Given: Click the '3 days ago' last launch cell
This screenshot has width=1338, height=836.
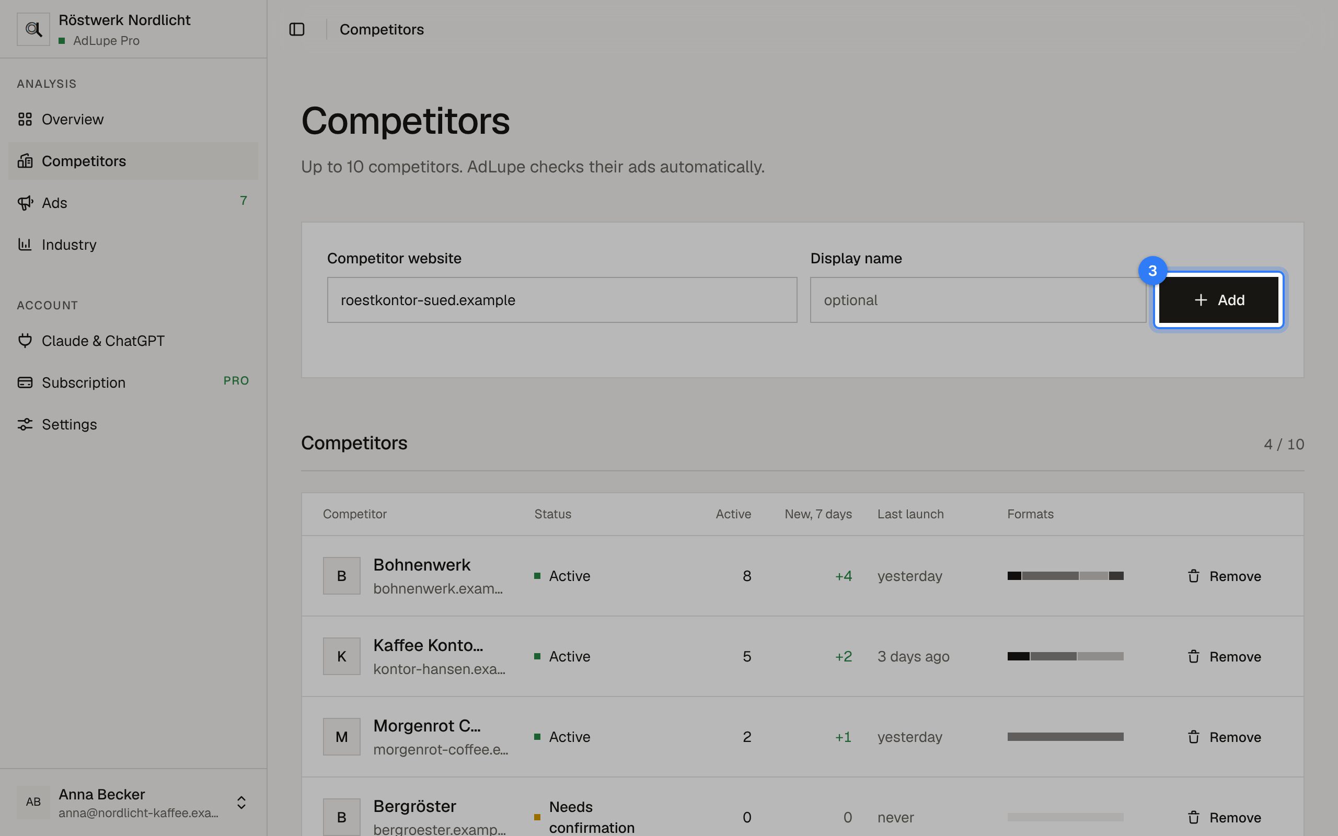Looking at the screenshot, I should click(914, 656).
